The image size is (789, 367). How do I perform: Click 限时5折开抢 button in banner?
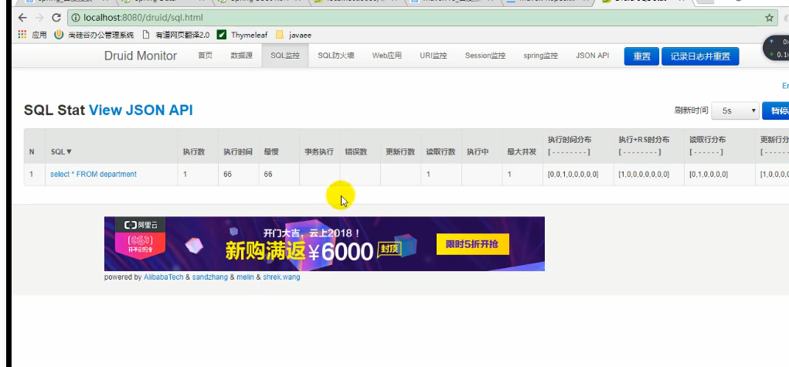pyautogui.click(x=472, y=244)
